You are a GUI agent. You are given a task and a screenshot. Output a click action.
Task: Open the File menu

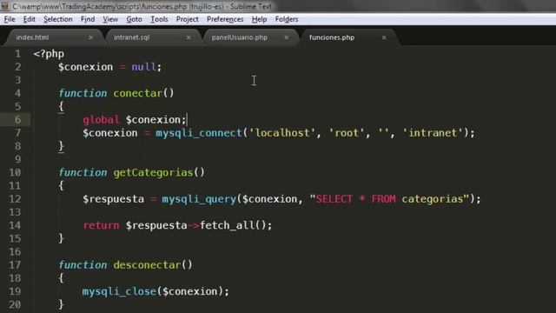click(x=10, y=19)
